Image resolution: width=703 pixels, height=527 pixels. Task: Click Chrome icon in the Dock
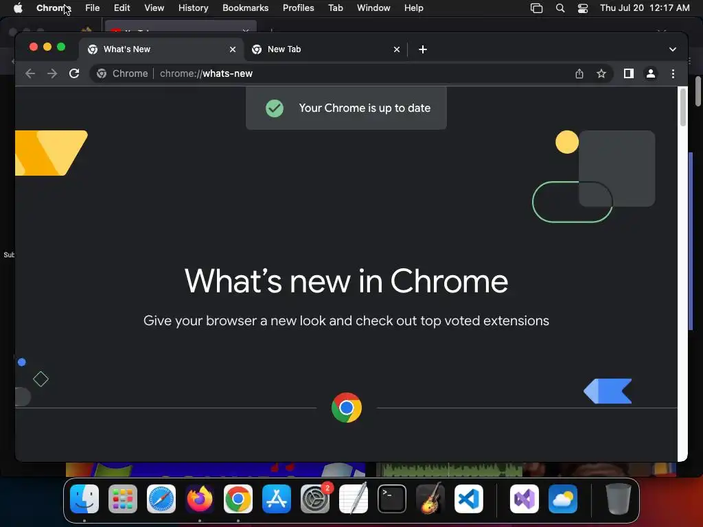(x=238, y=499)
